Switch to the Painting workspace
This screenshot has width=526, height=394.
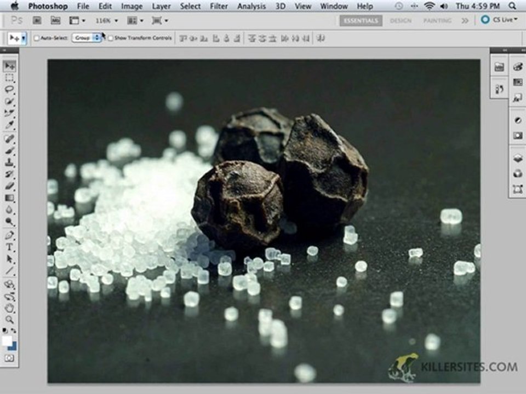[437, 21]
